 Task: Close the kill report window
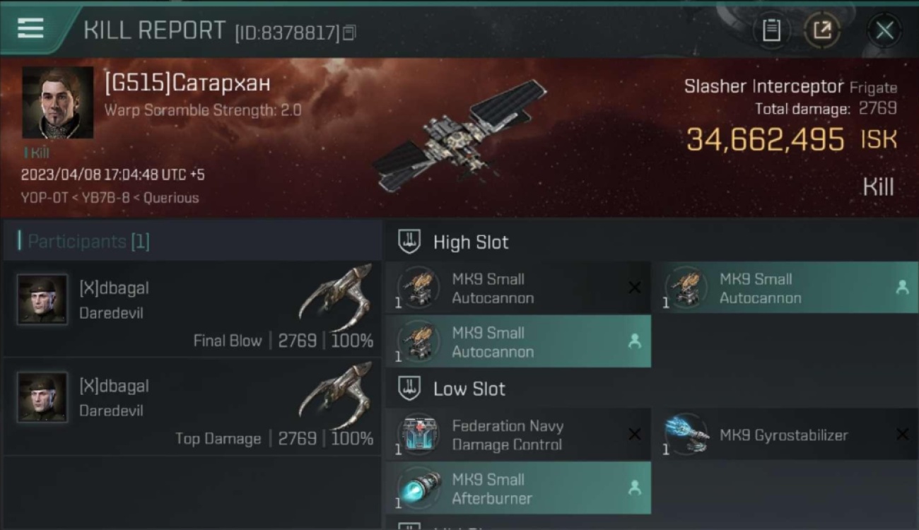click(884, 30)
